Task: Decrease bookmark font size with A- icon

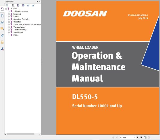Action: pyautogui.click(x=33, y=5)
